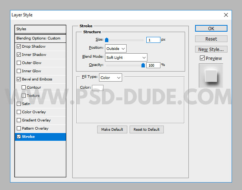Open Blending Options: Custom
The width and height of the screenshot is (242, 190).
tap(40, 38)
